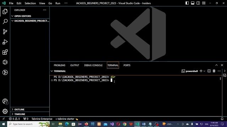Open the Accounts menu icon
Image resolution: width=227 pixels, height=127 pixels.
coord(5,101)
